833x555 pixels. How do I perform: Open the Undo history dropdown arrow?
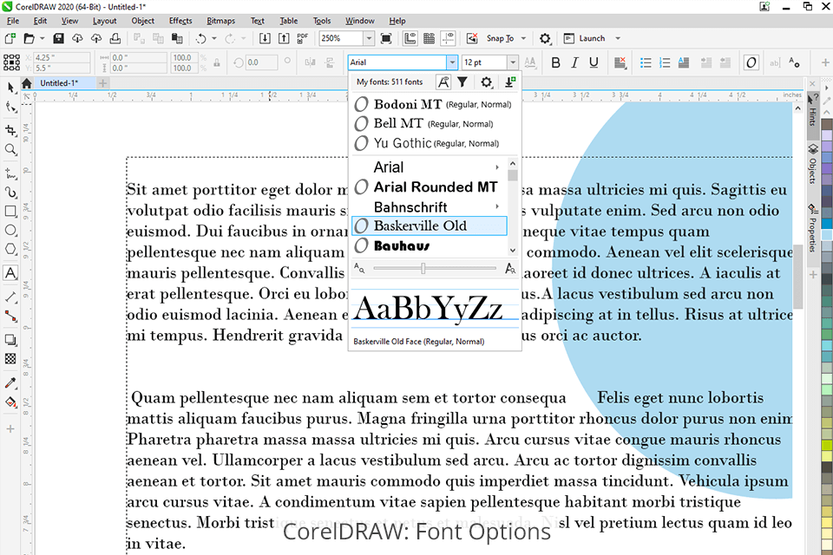point(214,38)
